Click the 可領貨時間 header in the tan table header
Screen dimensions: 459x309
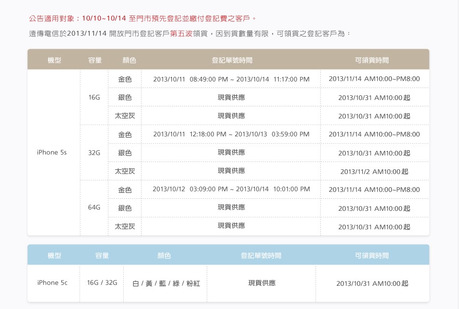click(372, 60)
